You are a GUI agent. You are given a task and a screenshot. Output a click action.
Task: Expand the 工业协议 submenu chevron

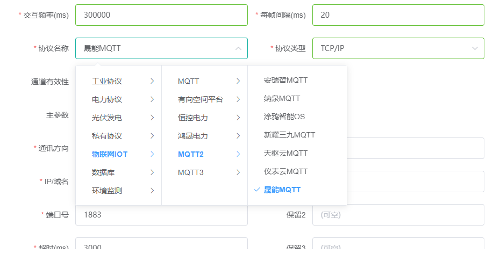[152, 81]
